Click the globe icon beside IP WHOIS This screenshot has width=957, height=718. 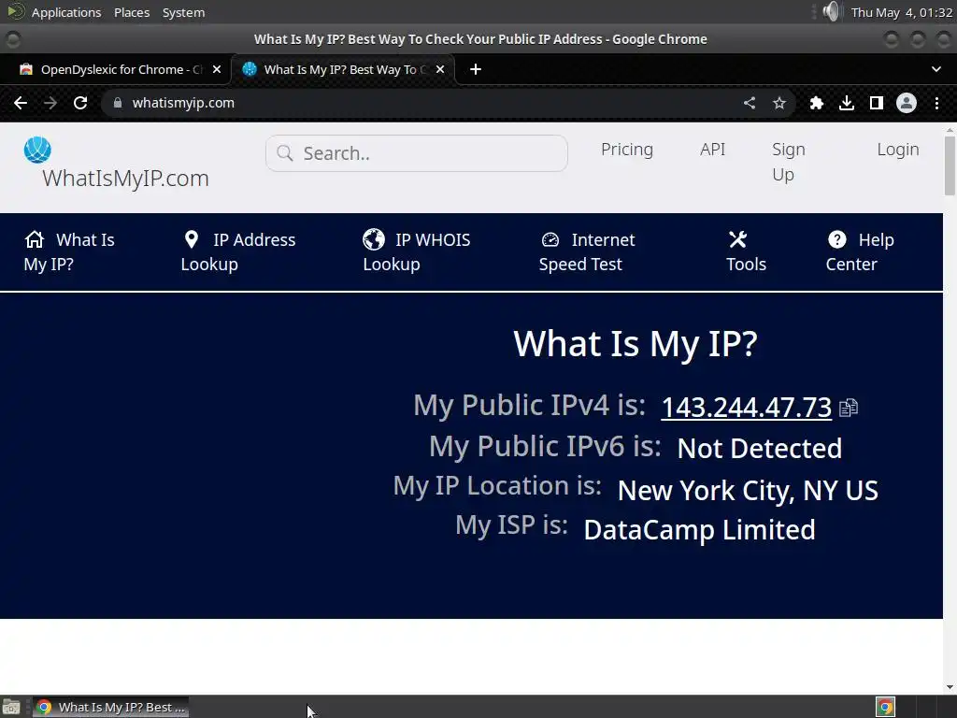click(x=374, y=239)
